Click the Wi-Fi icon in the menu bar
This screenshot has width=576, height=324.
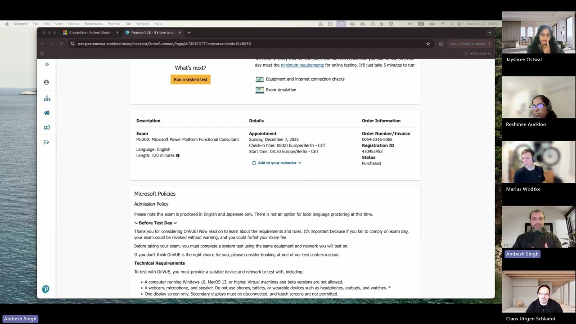point(442,24)
